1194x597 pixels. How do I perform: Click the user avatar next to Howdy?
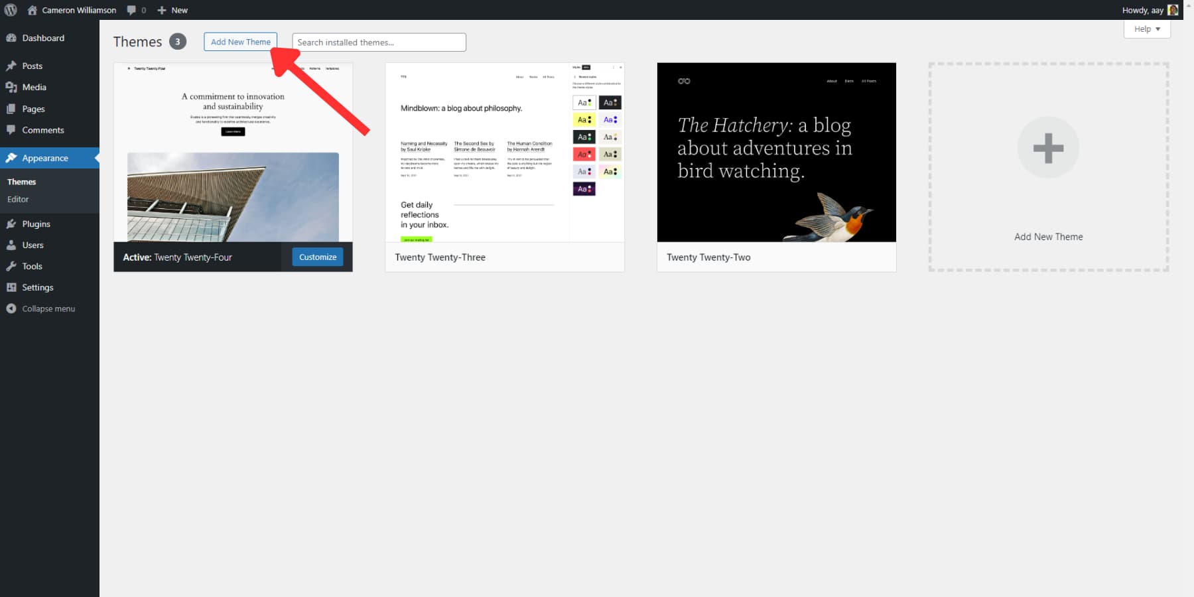point(1173,9)
